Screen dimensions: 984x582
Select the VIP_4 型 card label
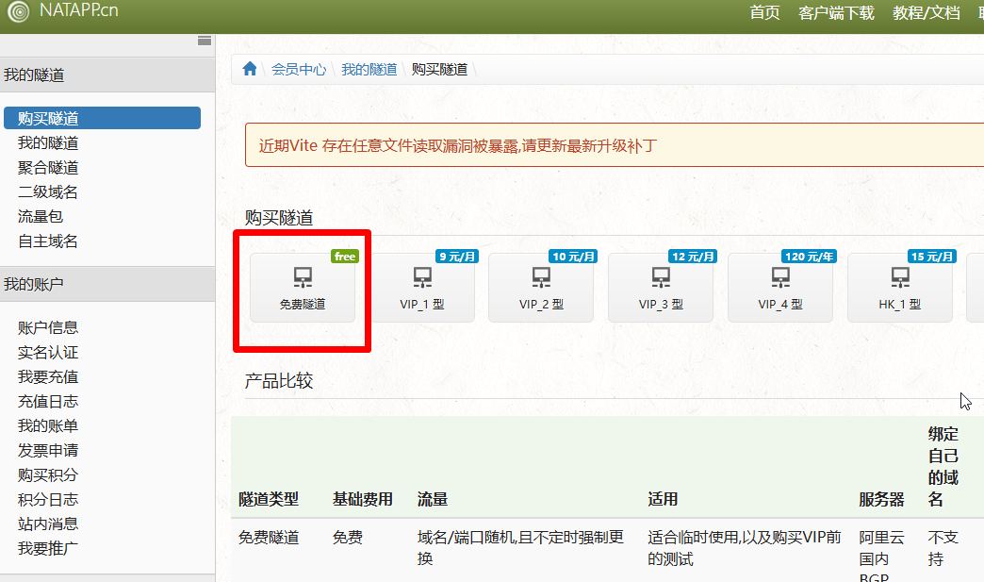pyautogui.click(x=780, y=305)
